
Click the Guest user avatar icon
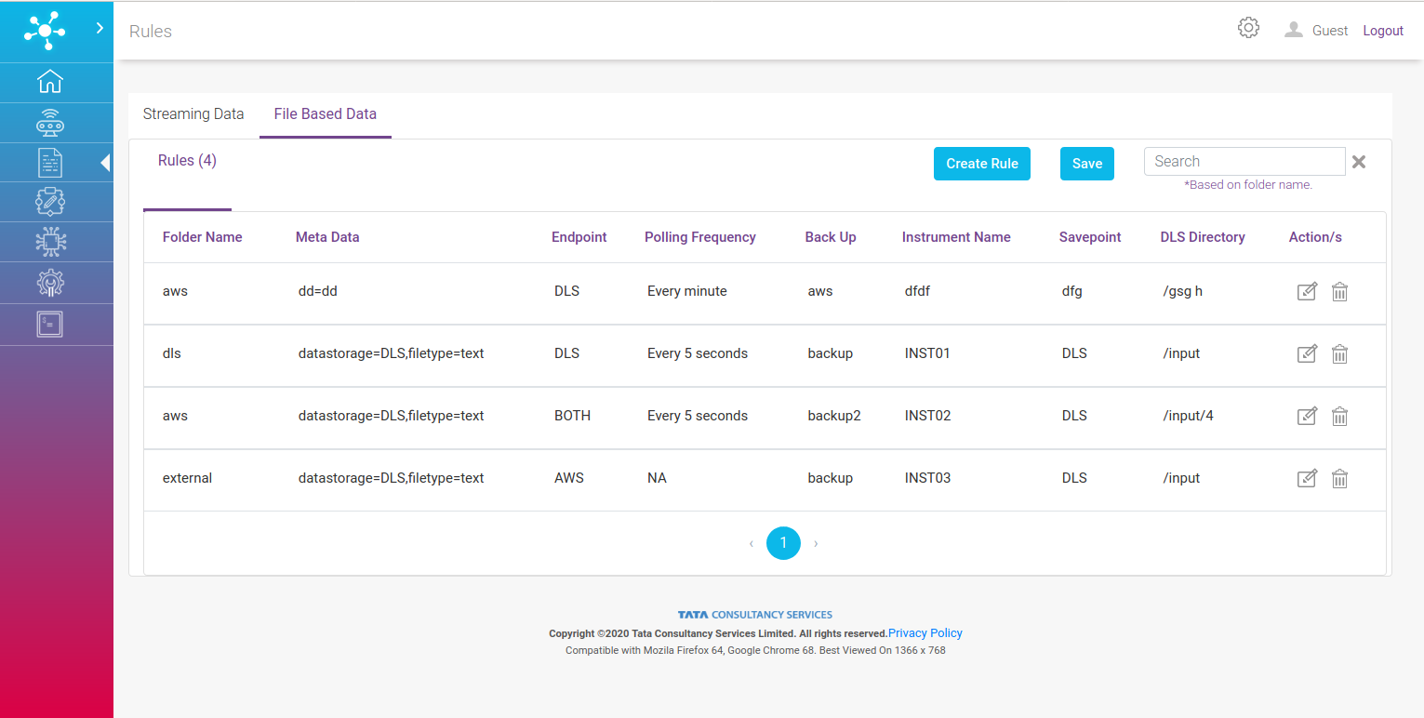point(1293,30)
